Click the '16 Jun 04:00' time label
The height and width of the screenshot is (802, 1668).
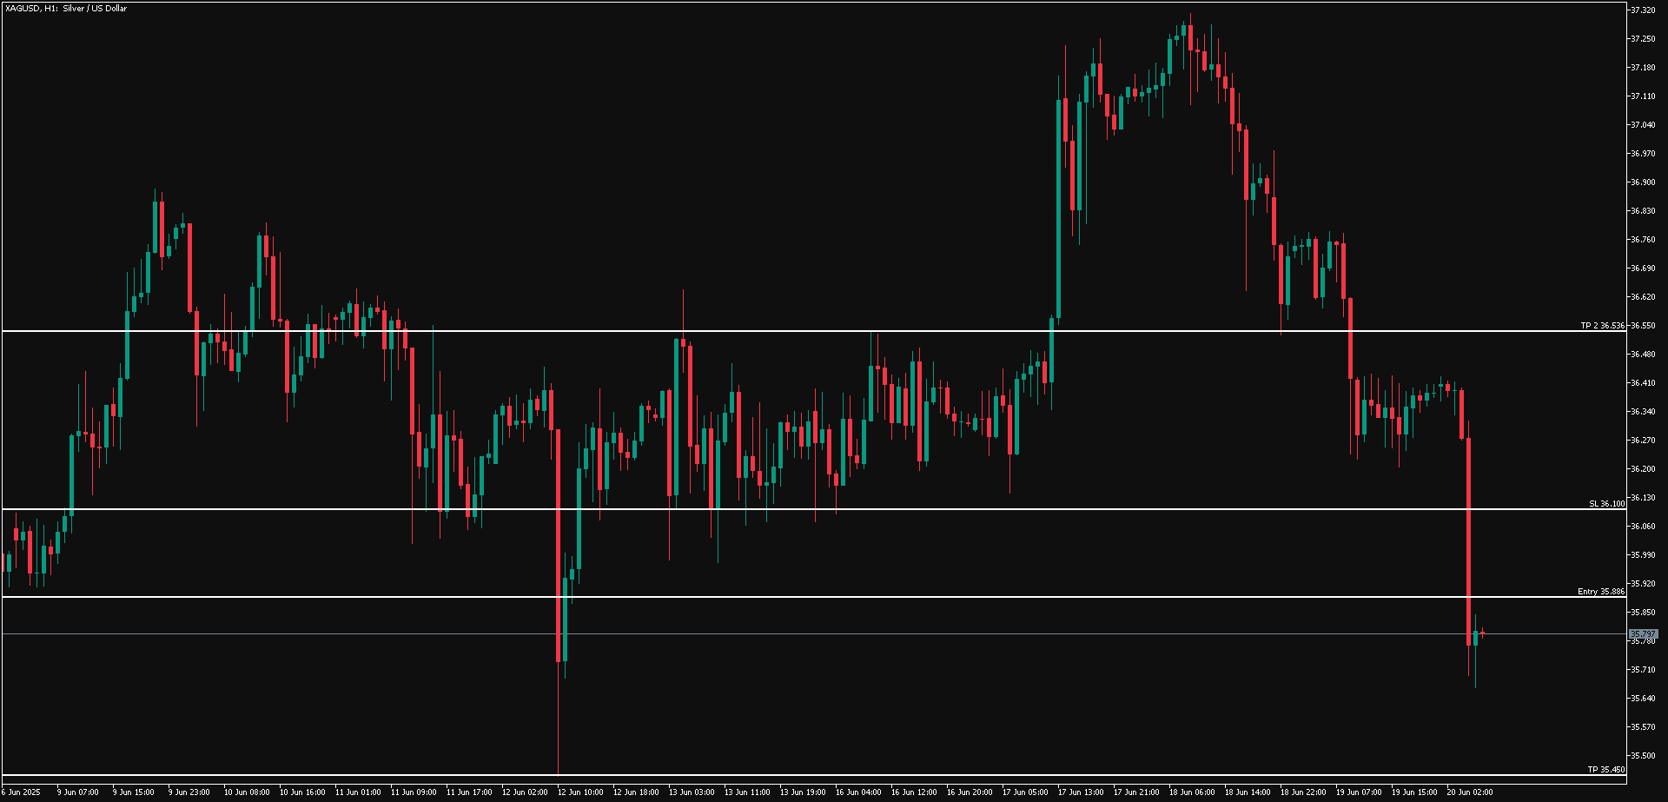pos(858,792)
